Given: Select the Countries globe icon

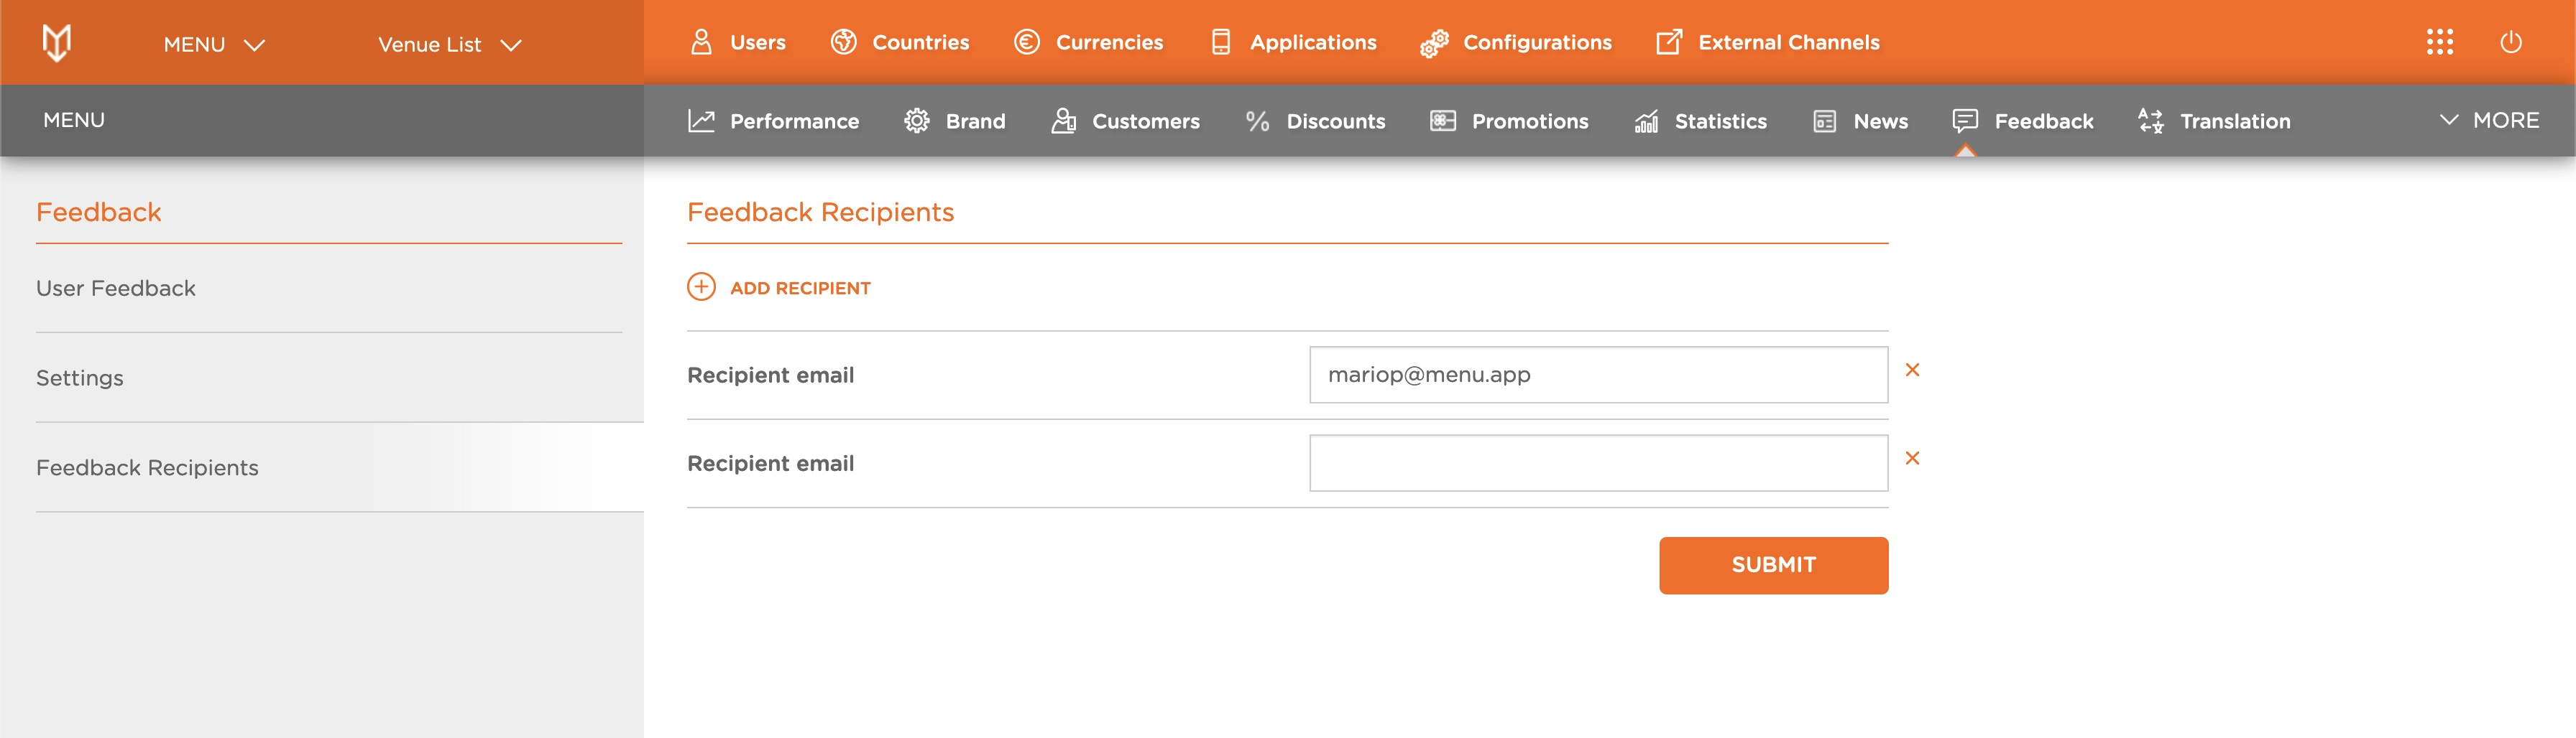Looking at the screenshot, I should pyautogui.click(x=843, y=42).
